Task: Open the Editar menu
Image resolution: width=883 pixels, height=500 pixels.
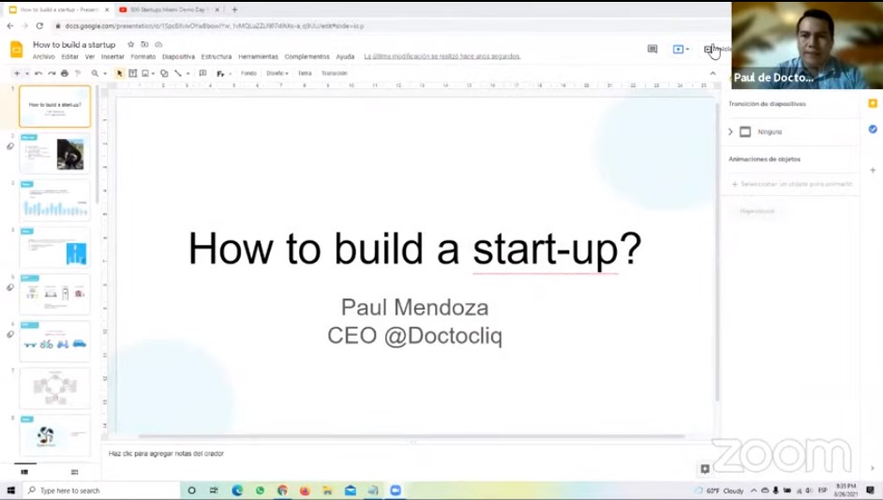Action: [69, 57]
